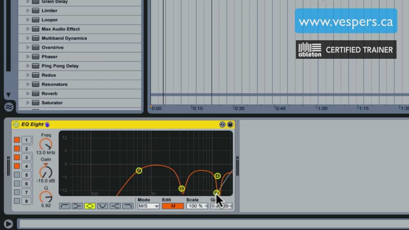Click the Ping Pong Delay folder icon
This screenshot has height=230, width=409.
point(35,66)
